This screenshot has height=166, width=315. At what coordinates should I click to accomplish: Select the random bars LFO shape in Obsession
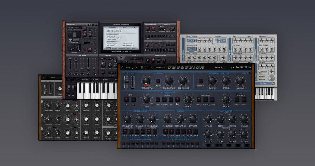tap(178, 99)
